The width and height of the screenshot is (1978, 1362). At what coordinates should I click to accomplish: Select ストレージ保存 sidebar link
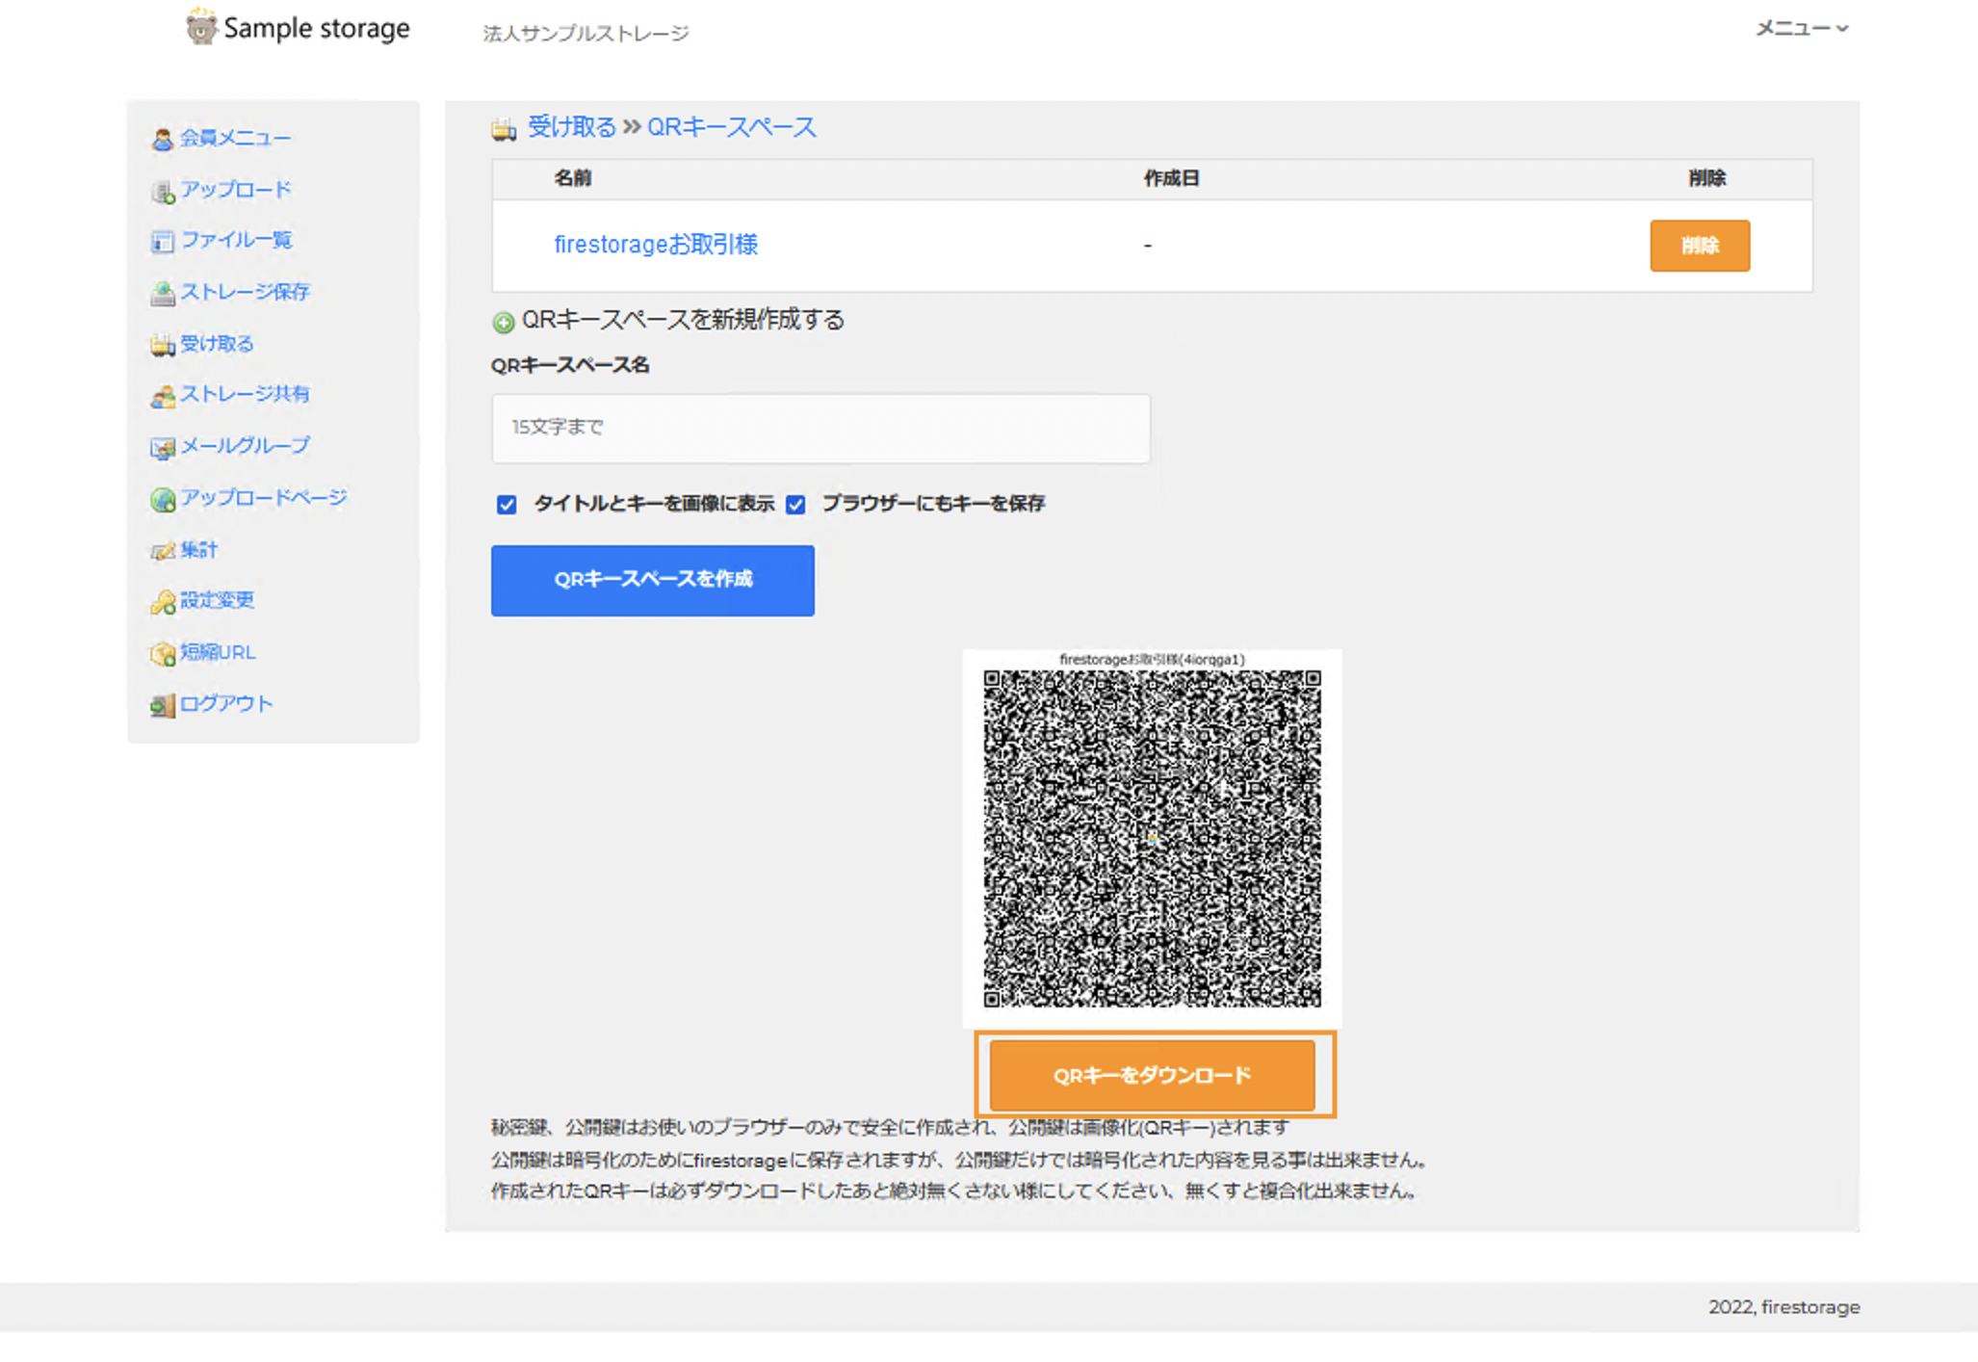[x=245, y=291]
